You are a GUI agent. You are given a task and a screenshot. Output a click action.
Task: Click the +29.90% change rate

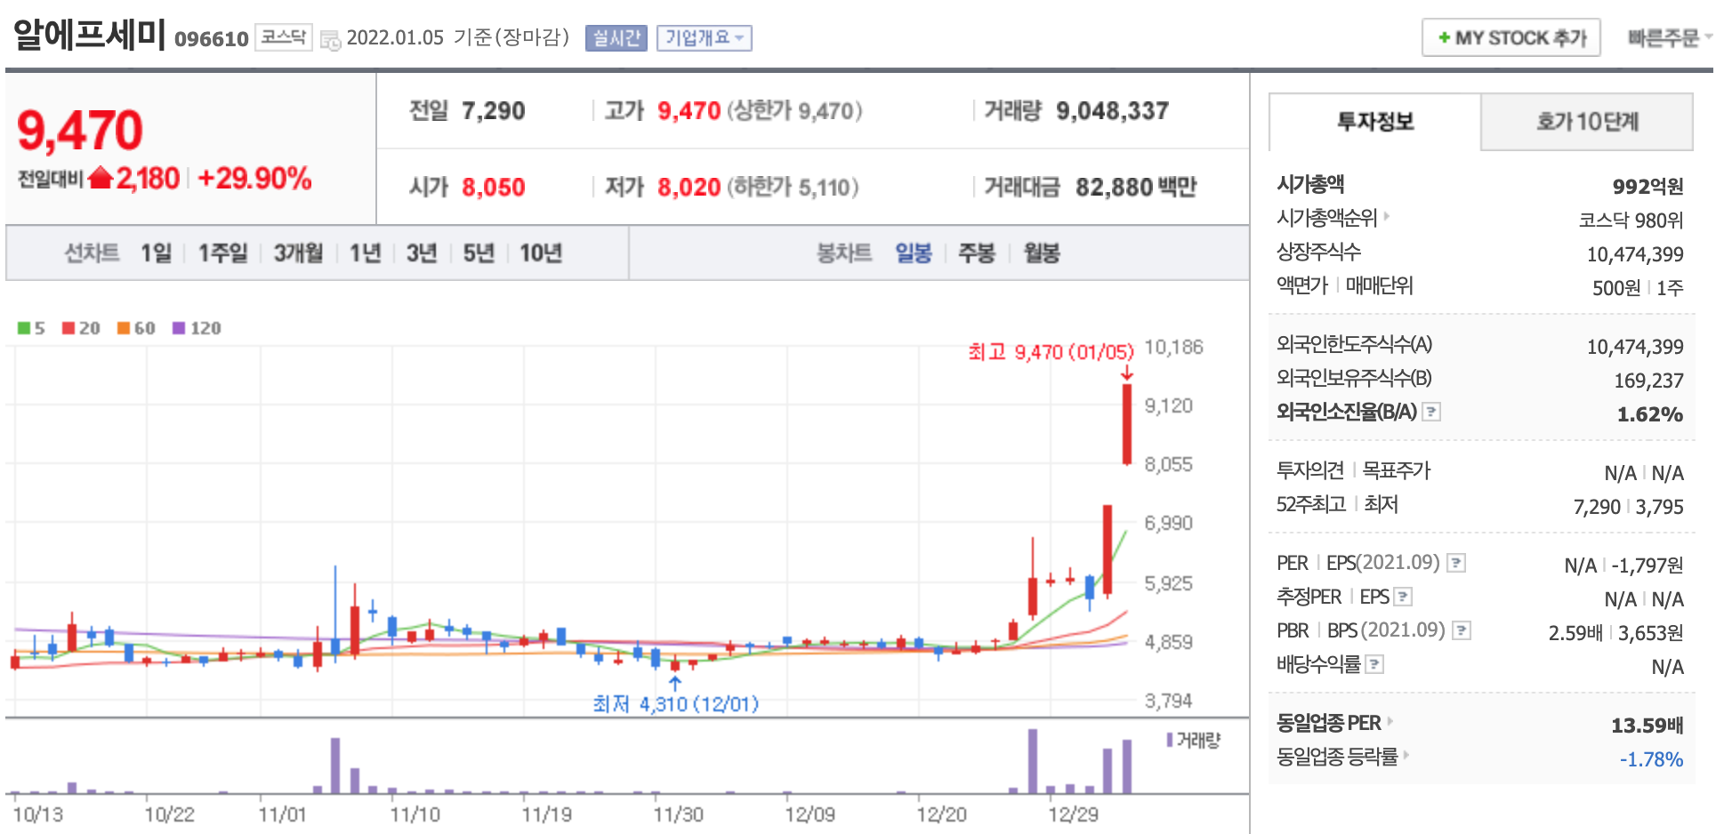(x=254, y=179)
